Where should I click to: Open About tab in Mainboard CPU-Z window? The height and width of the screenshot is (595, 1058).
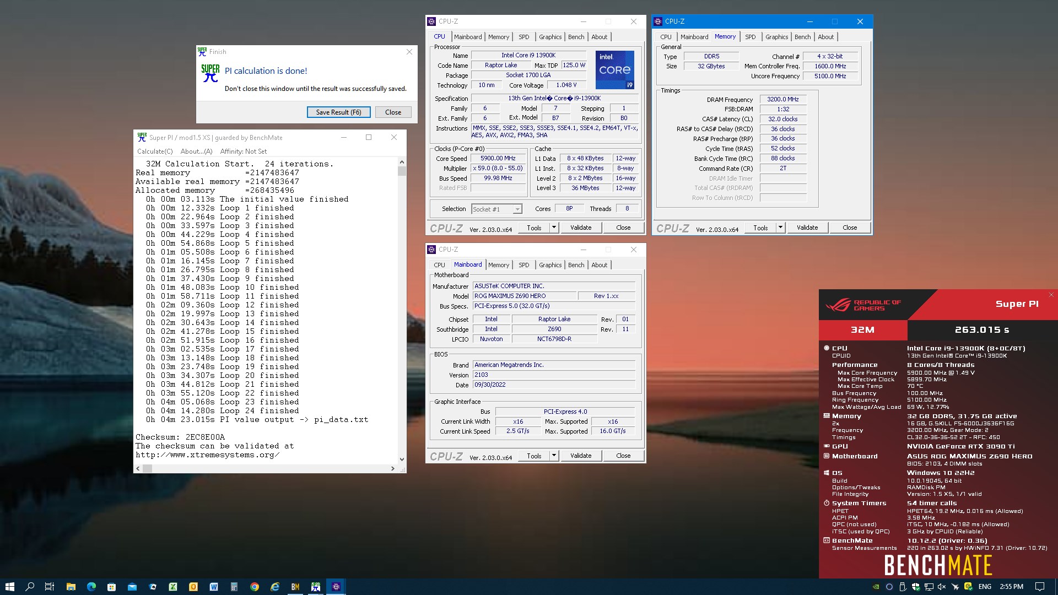[x=600, y=265]
